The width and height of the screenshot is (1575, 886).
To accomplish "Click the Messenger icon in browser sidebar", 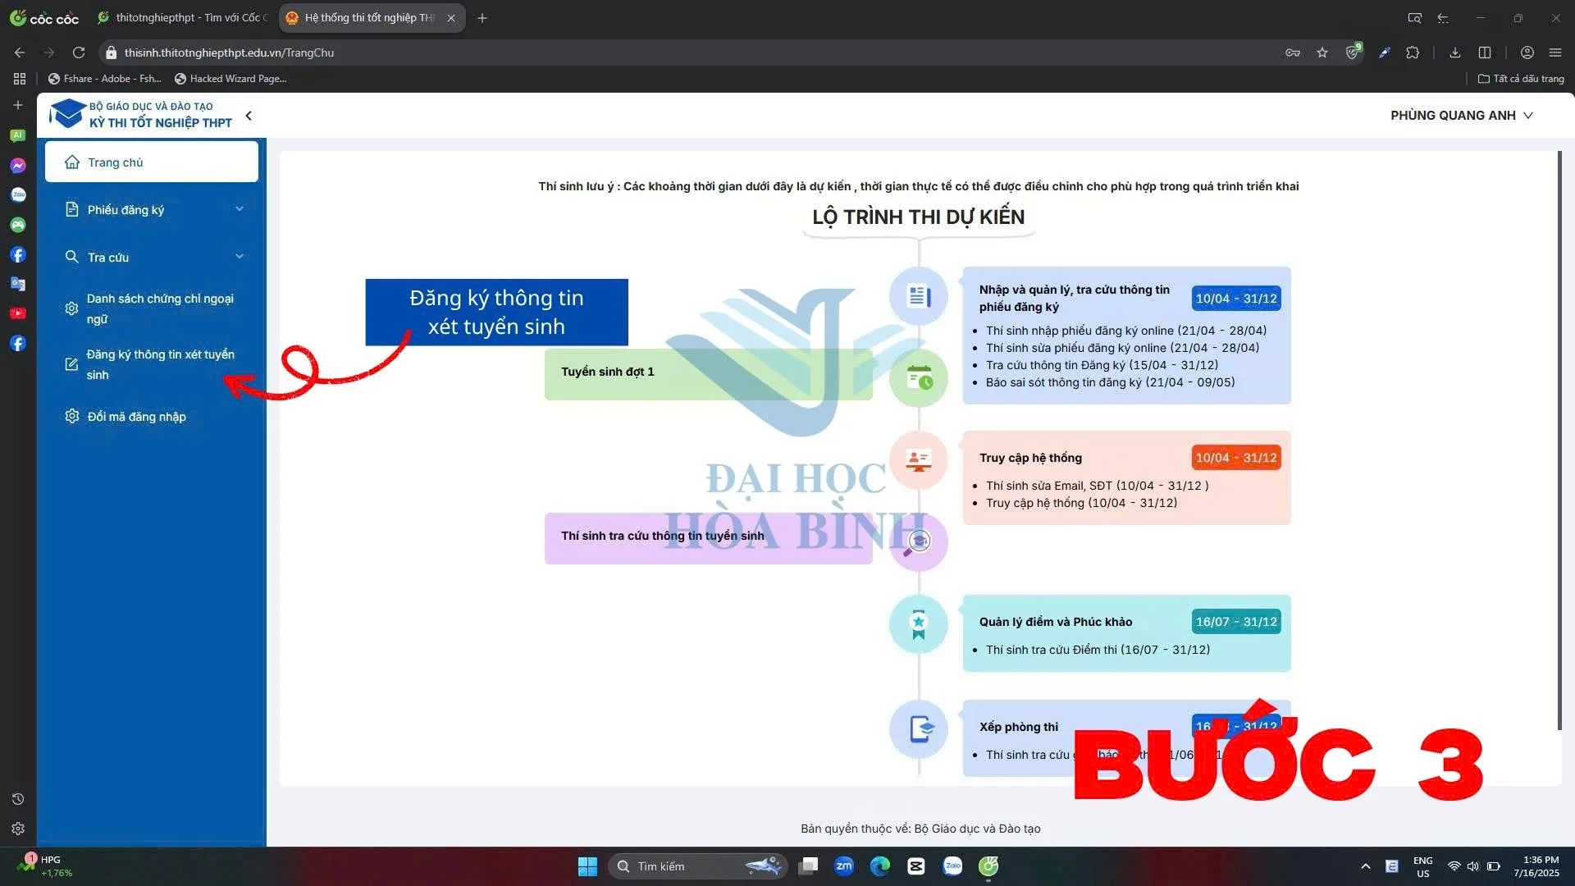I will tap(18, 166).
